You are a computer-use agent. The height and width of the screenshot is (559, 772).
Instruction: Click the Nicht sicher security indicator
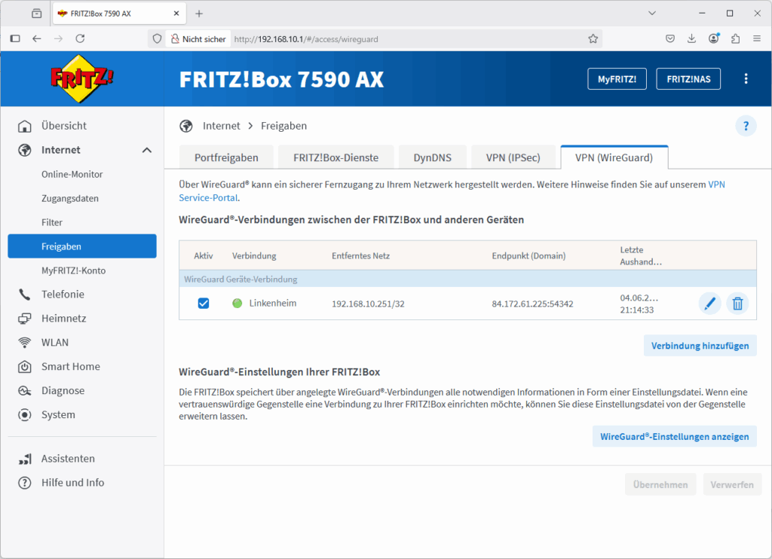click(x=198, y=39)
